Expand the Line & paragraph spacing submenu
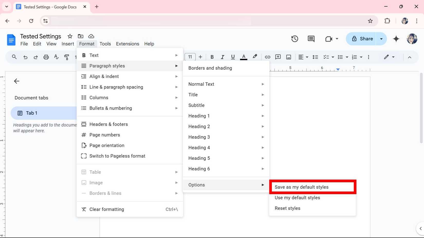 point(116,87)
